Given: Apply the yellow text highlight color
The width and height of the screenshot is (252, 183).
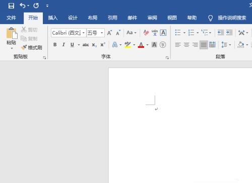Looking at the screenshot, I should click(x=128, y=45).
